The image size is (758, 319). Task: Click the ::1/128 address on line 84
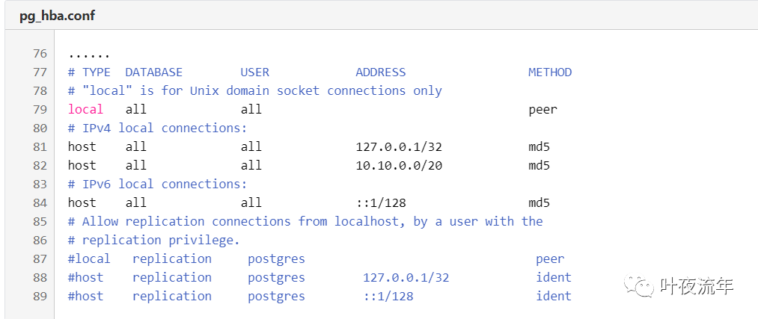tap(381, 203)
